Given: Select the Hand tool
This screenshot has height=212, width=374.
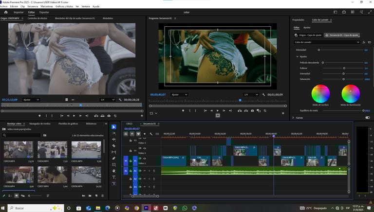Looking at the screenshot, I should coord(114,171).
